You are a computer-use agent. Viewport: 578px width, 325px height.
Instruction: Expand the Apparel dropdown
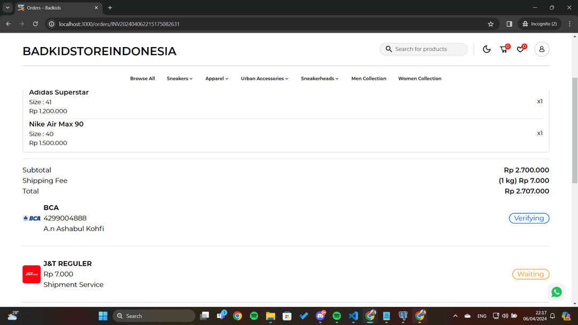(217, 79)
